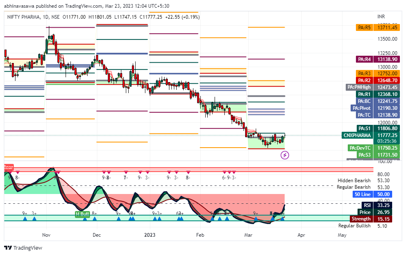Click the 2023 label on time axis
Viewport: 406px width, 255px height.
coord(150,235)
